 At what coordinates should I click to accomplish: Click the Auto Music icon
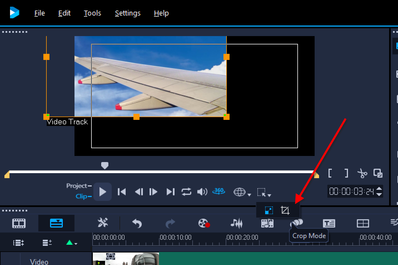[267, 223]
